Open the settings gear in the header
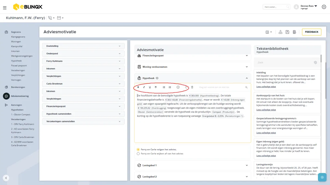This screenshot has width=330, height=185. [x=324, y=7]
